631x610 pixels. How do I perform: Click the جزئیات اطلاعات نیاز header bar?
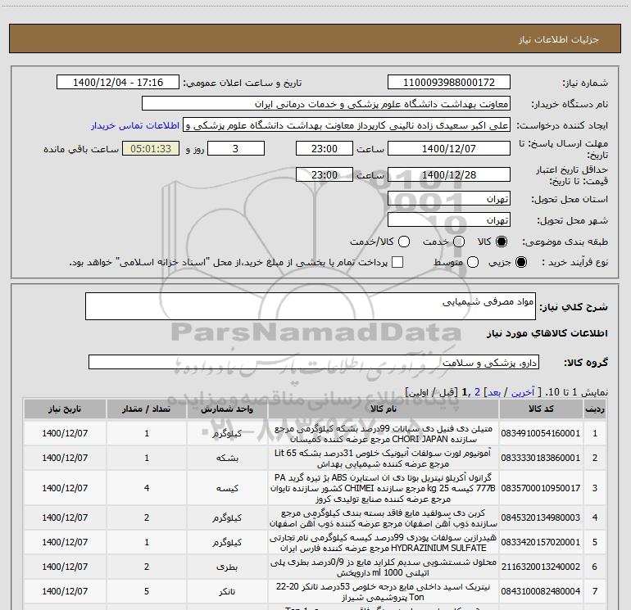tap(315, 38)
